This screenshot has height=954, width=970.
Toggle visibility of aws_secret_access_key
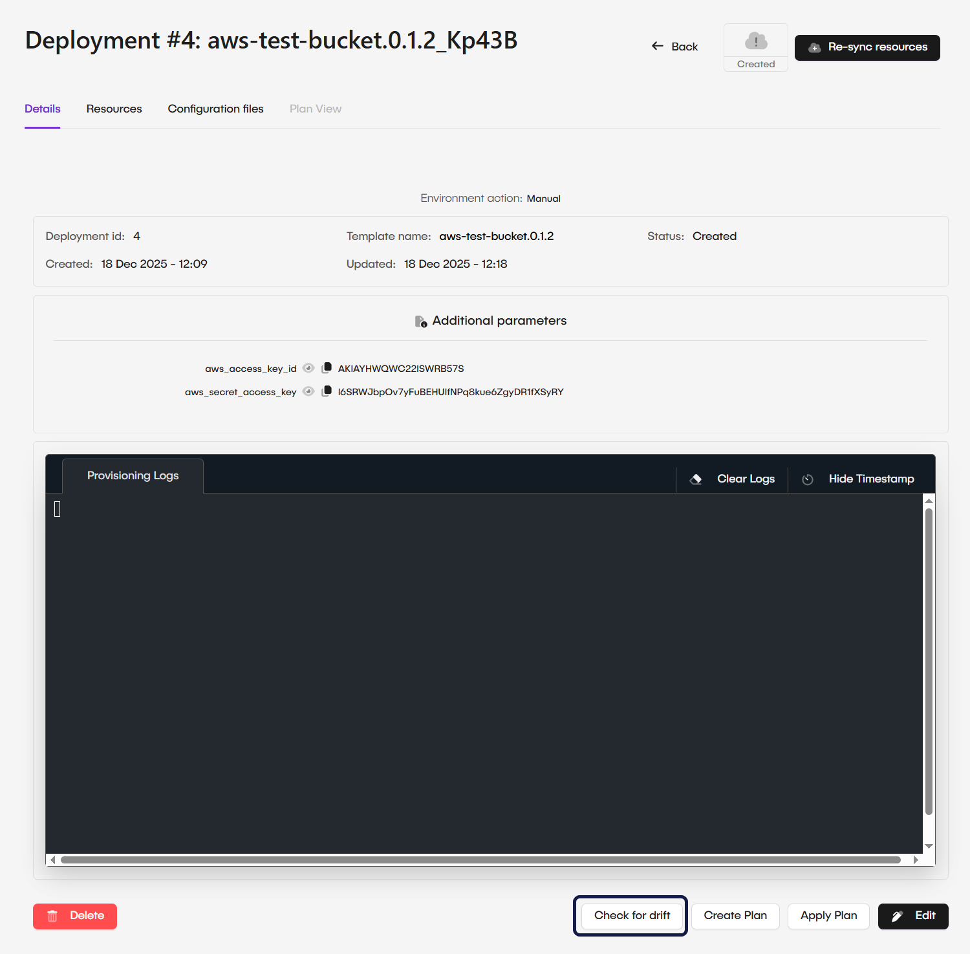tap(308, 391)
